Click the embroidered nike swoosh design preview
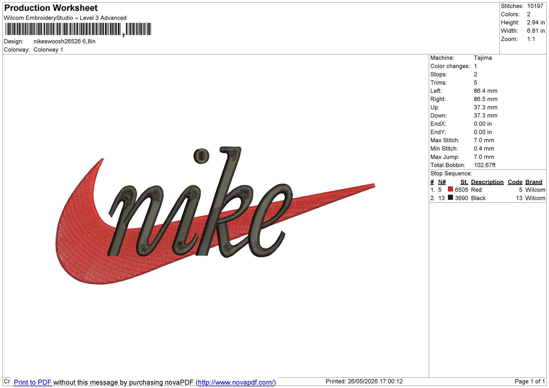549x388 pixels. [215, 216]
